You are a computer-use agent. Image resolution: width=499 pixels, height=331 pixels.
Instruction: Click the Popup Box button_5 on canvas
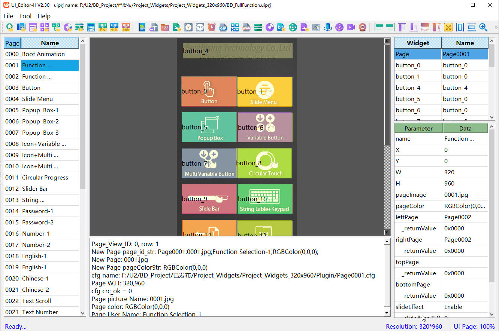click(209, 127)
